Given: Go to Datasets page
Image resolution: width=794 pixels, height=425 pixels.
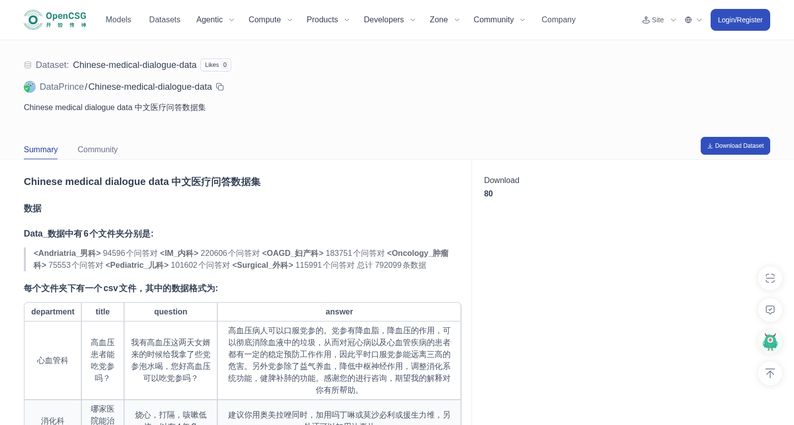Looking at the screenshot, I should pyautogui.click(x=165, y=20).
